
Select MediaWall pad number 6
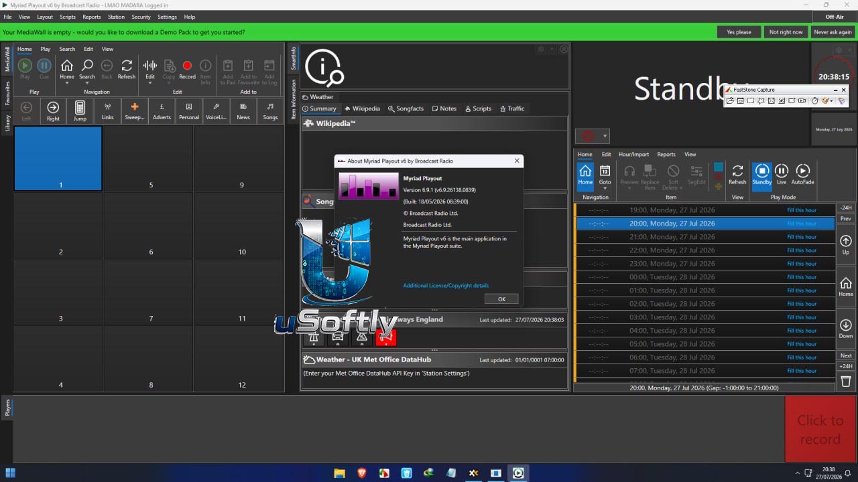[149, 225]
